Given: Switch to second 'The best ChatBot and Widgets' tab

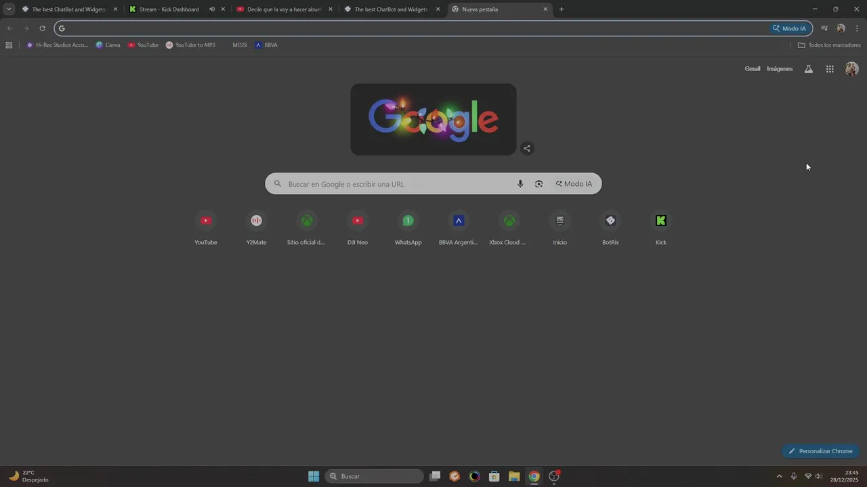Looking at the screenshot, I should click(392, 9).
